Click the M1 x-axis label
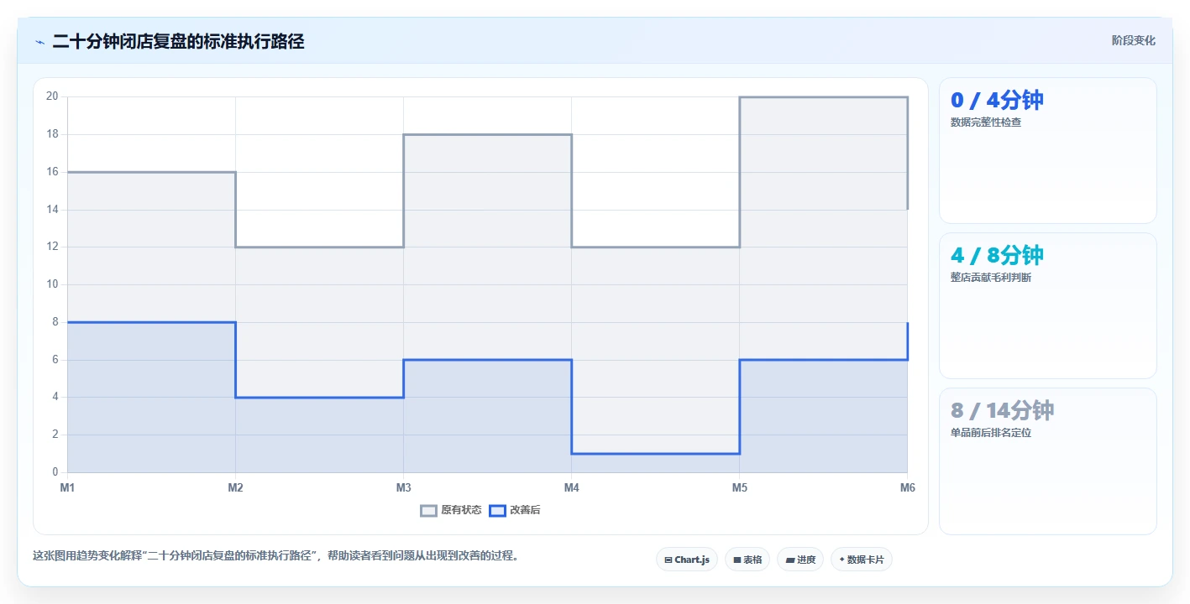The image size is (1190, 604). click(67, 487)
